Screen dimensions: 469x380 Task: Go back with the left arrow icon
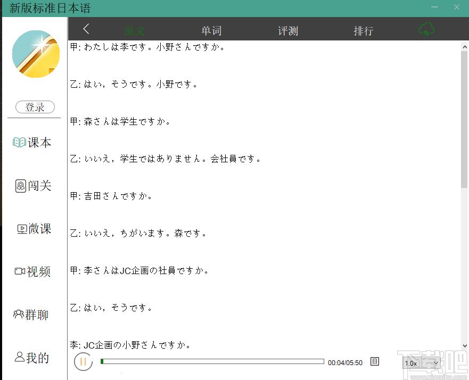coord(86,29)
